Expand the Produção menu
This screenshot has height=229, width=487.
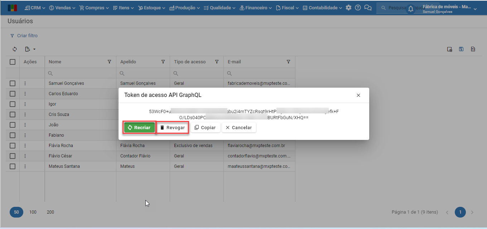[185, 8]
